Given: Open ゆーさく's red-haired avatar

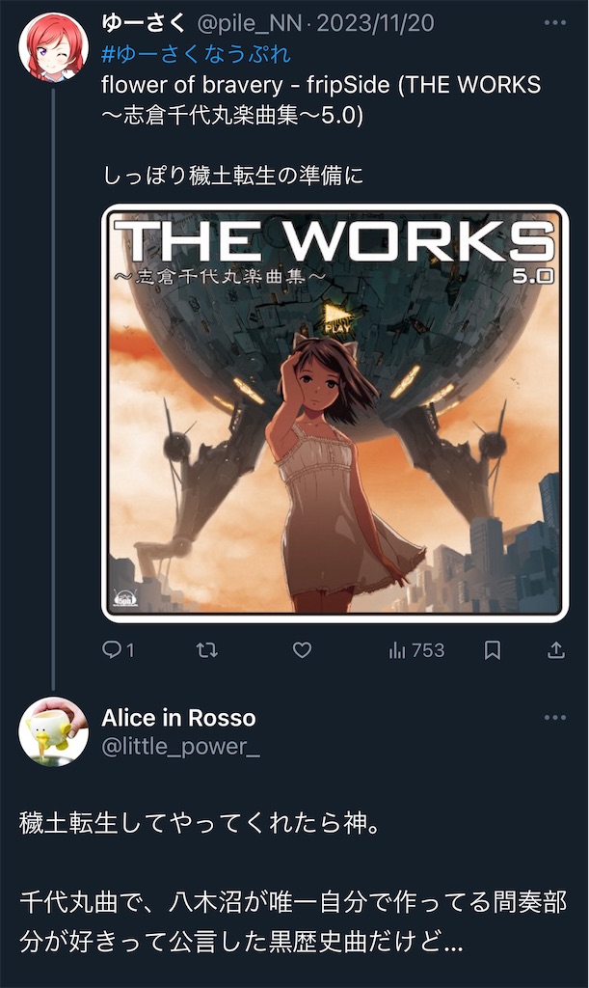Looking at the screenshot, I should 53,47.
